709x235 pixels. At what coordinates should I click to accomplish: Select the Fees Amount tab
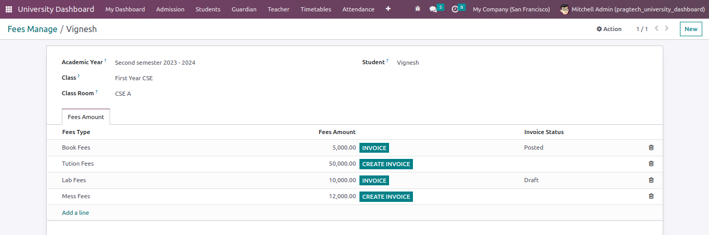[x=86, y=117]
